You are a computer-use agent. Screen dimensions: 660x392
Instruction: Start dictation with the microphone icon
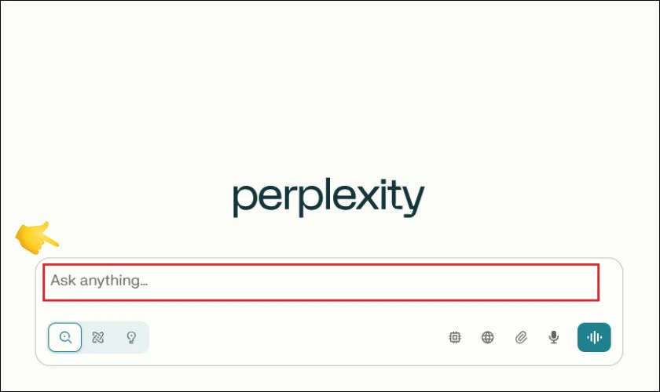pos(554,337)
